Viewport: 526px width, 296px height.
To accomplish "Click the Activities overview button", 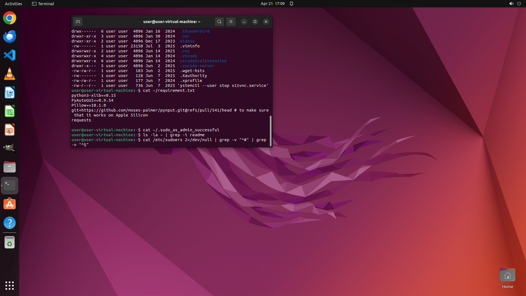I will 13,4.
